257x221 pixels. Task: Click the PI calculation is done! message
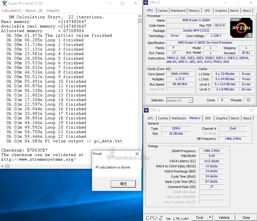(113, 167)
